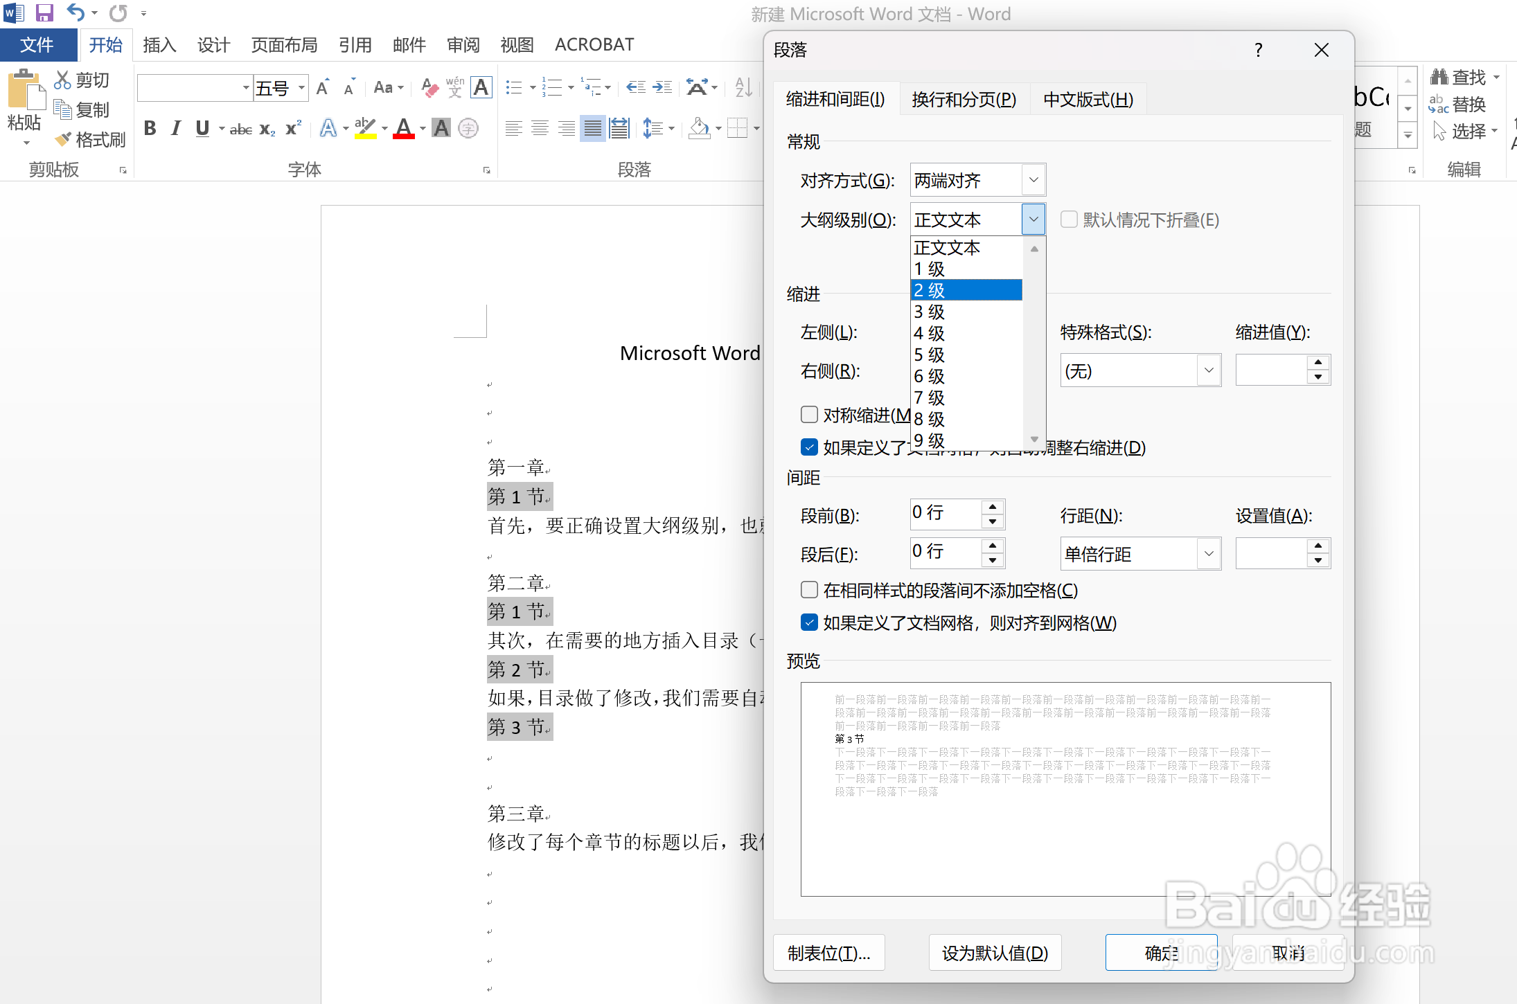Open 制表位 tab stop settings
Viewport: 1517px width, 1004px height.
[828, 952]
